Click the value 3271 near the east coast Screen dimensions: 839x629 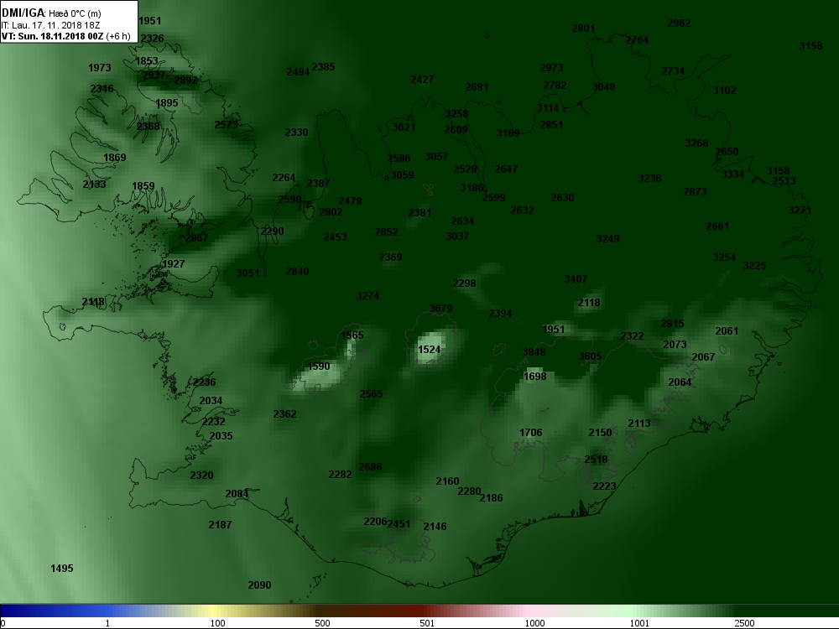tap(800, 211)
